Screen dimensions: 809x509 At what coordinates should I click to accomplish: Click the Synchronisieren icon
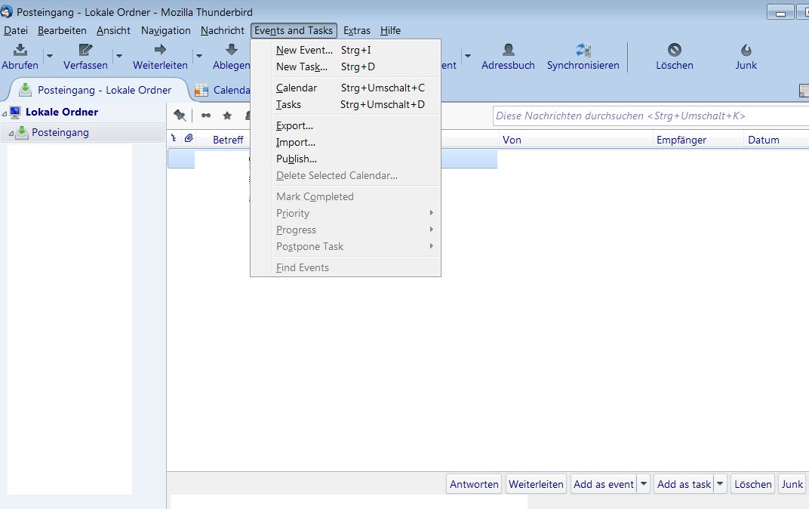coord(583,50)
